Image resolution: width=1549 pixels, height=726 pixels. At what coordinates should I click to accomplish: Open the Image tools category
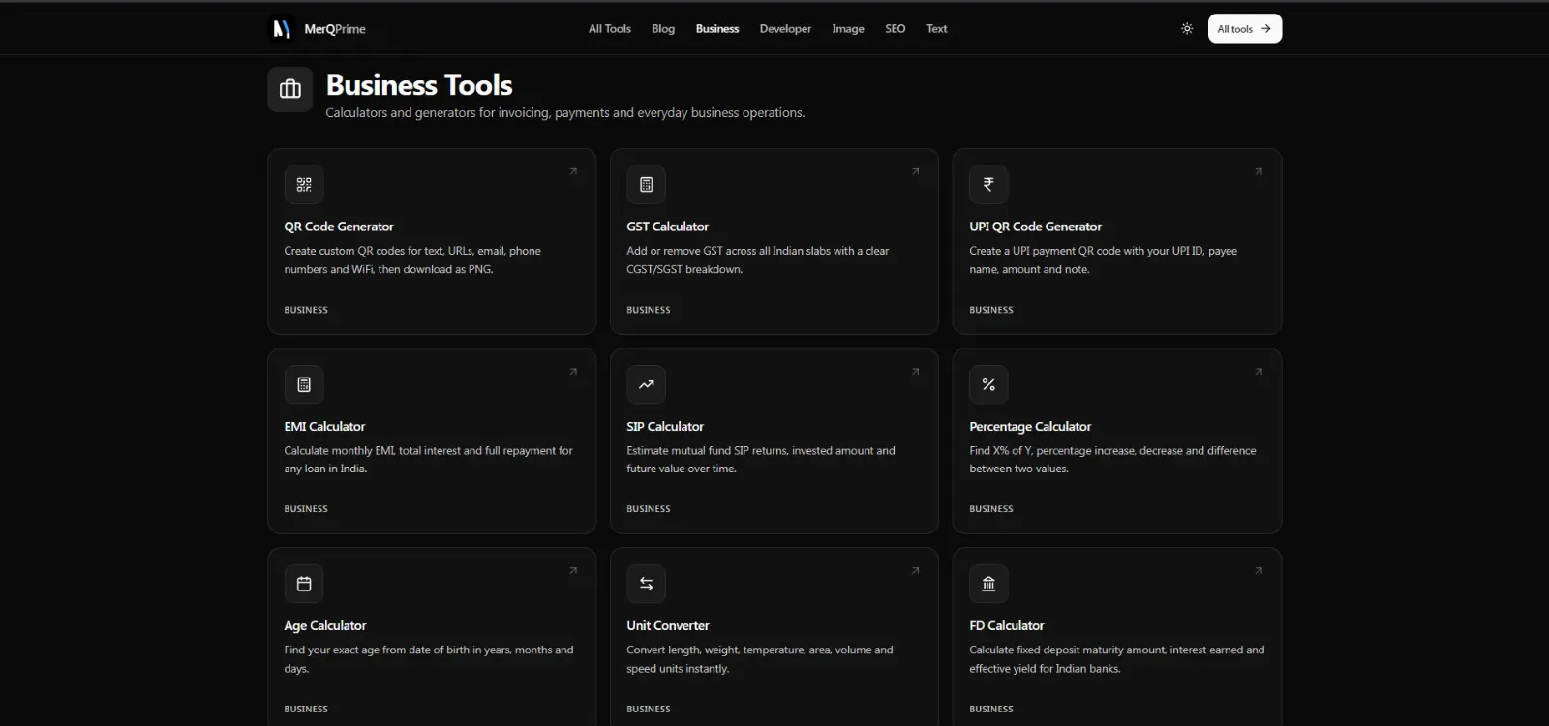click(x=848, y=29)
